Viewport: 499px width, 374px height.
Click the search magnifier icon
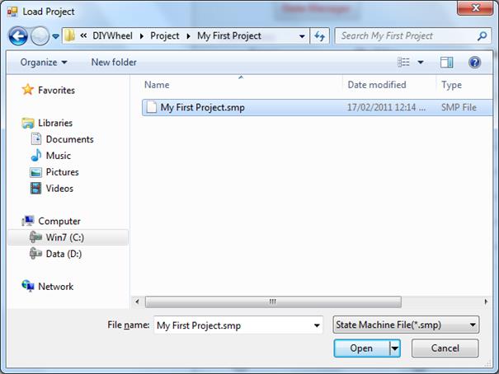click(483, 36)
